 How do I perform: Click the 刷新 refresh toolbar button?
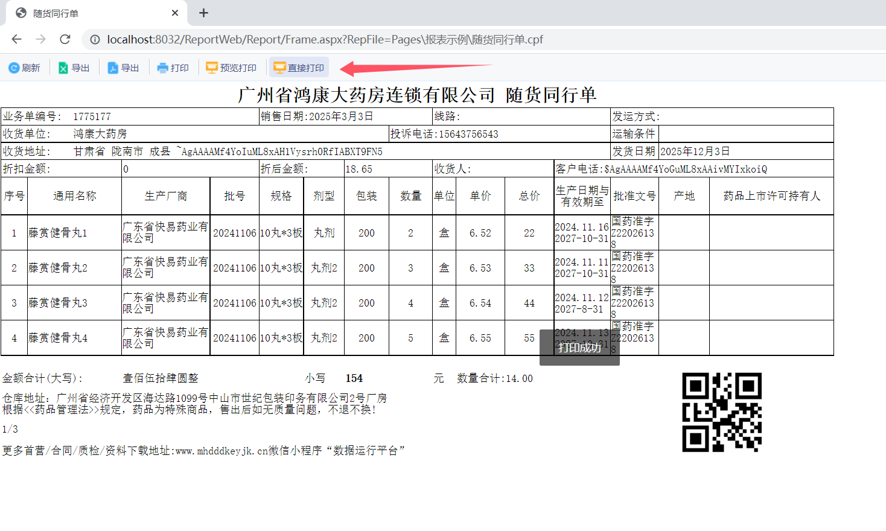(x=24, y=68)
